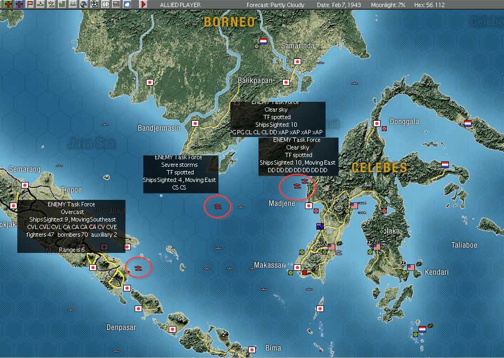
Task: Select the Australian flag unit on Celebes
Action: pos(320,226)
